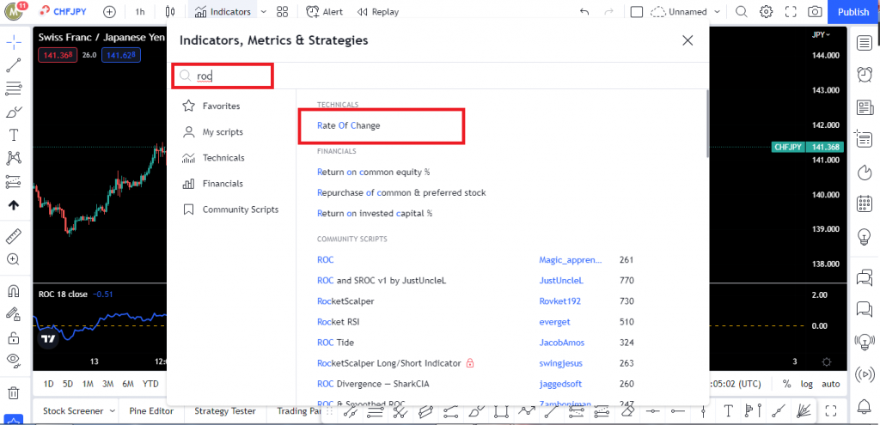880x425 pixels.
Task: Remove drawings using trash icon
Action: click(x=14, y=392)
